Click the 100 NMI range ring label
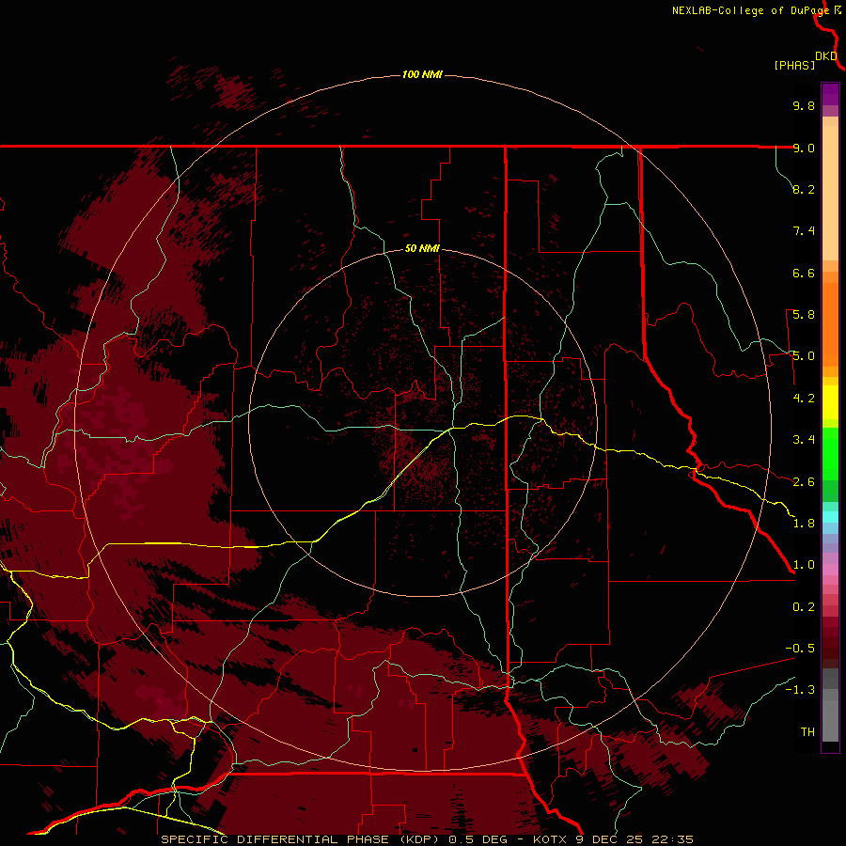The image size is (846, 846). (422, 74)
